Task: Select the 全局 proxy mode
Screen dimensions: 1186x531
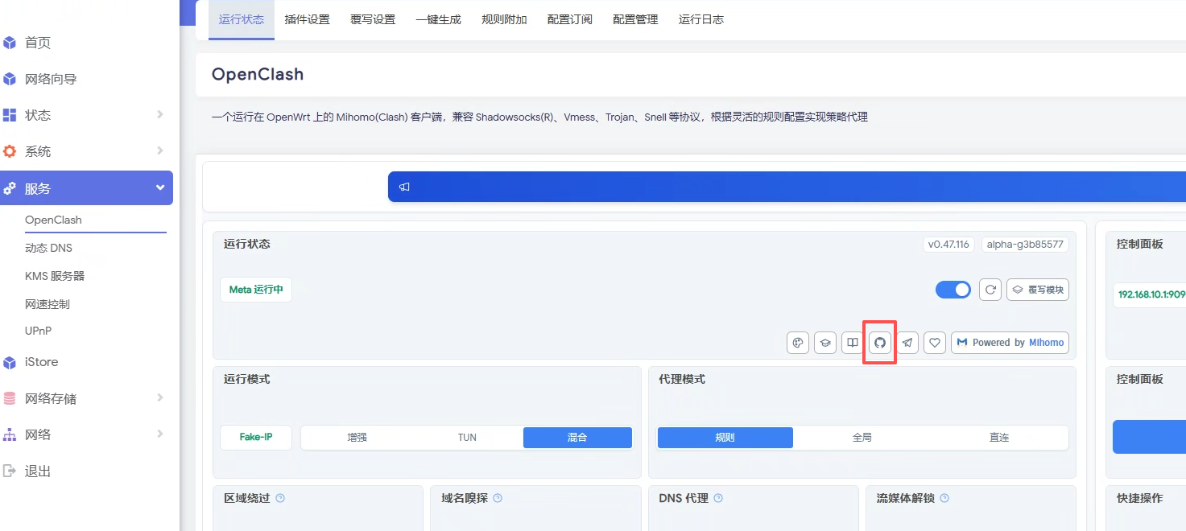Action: [862, 438]
